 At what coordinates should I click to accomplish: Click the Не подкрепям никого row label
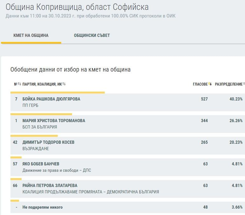pyautogui.click(x=43, y=207)
